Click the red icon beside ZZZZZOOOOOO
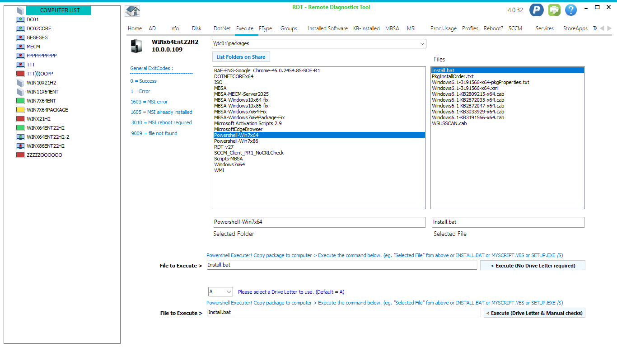 click(20, 155)
